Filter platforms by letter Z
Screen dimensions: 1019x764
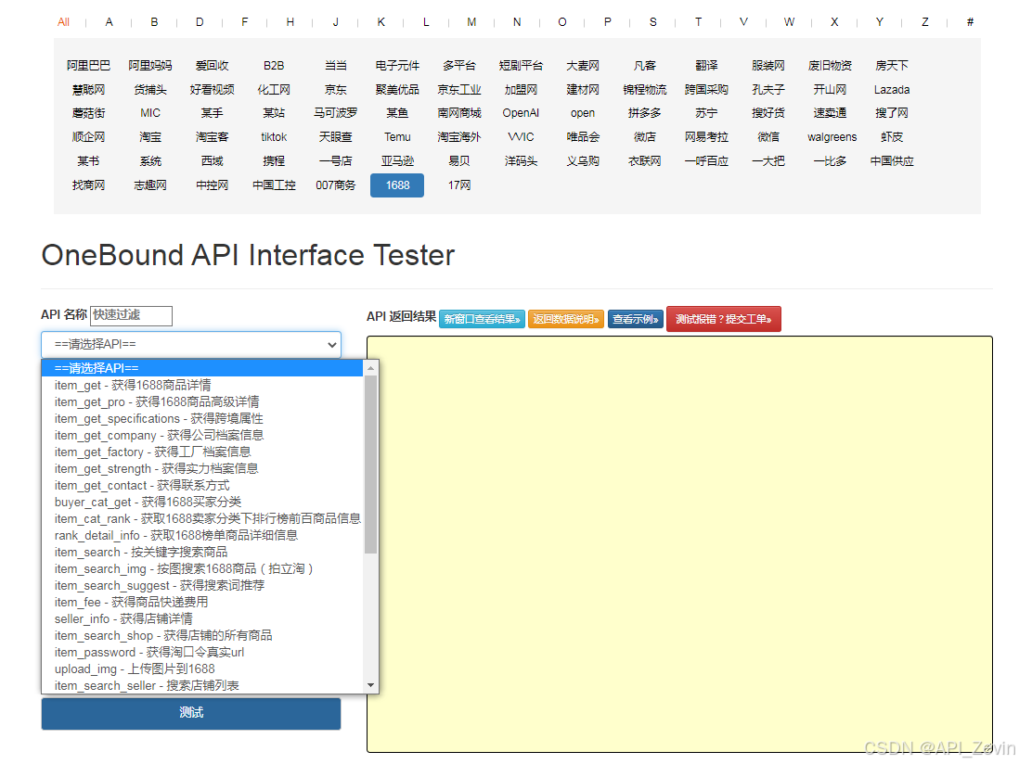(924, 22)
